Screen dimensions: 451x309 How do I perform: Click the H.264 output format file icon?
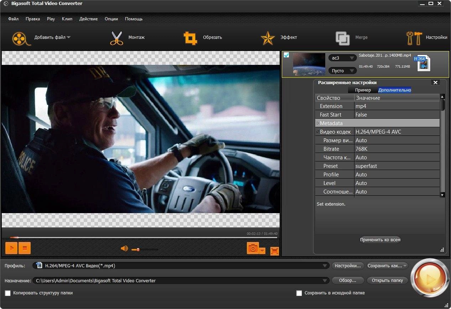pos(422,63)
